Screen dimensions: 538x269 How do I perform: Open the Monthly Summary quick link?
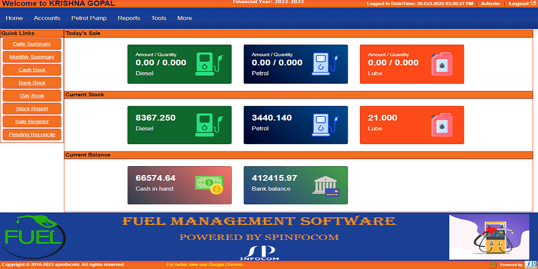(x=32, y=57)
